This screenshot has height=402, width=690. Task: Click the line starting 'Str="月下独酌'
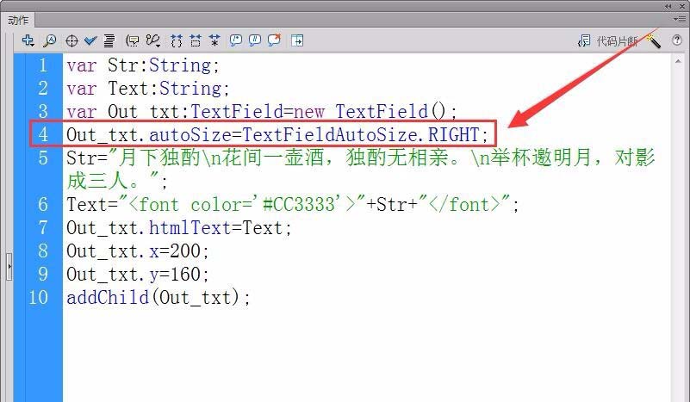tap(361, 170)
